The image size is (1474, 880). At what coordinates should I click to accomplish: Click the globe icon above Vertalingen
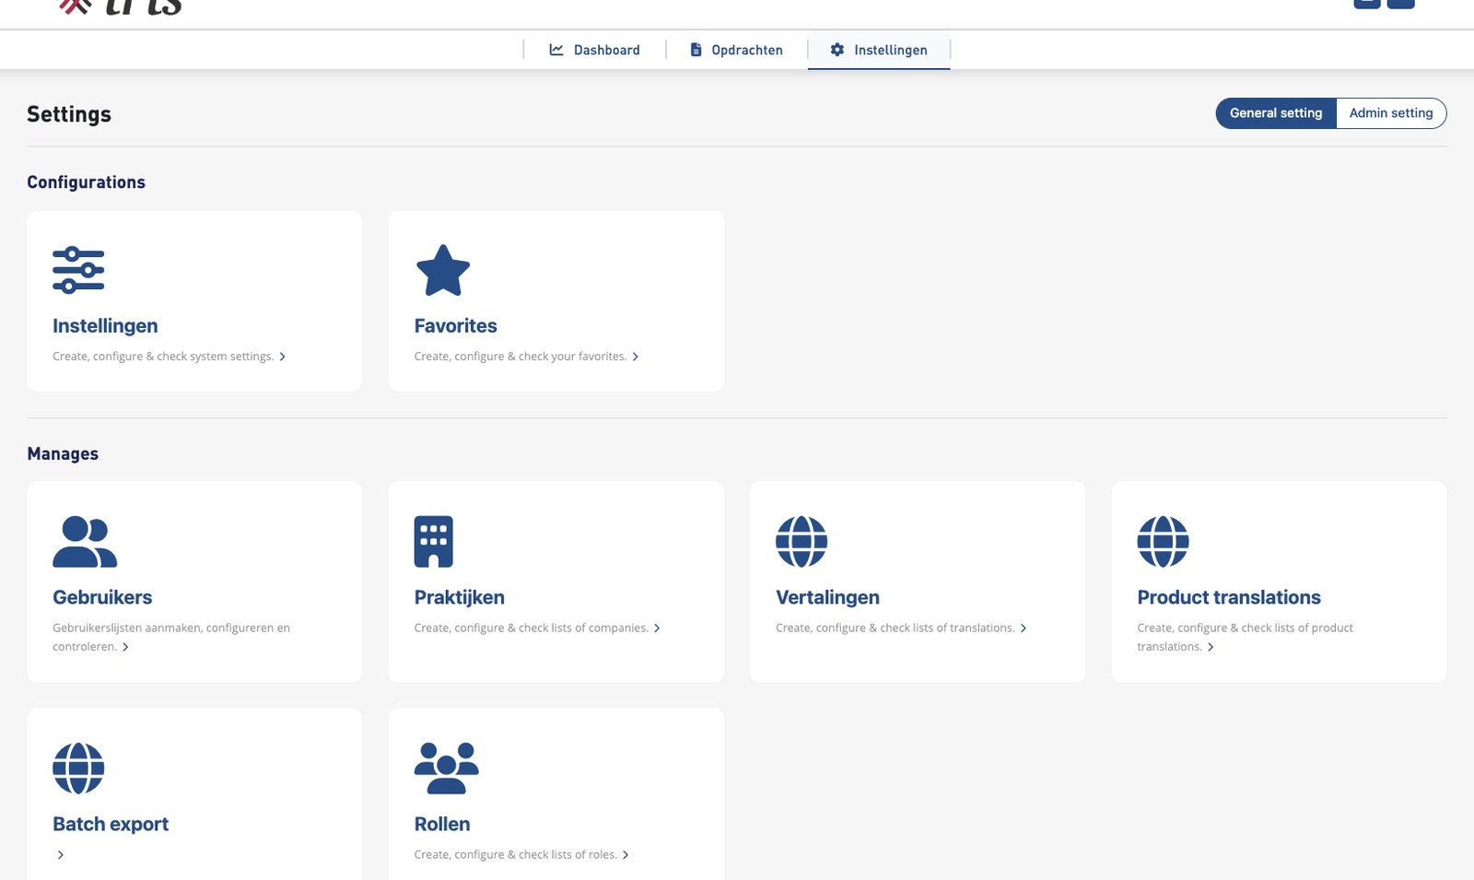click(x=801, y=541)
